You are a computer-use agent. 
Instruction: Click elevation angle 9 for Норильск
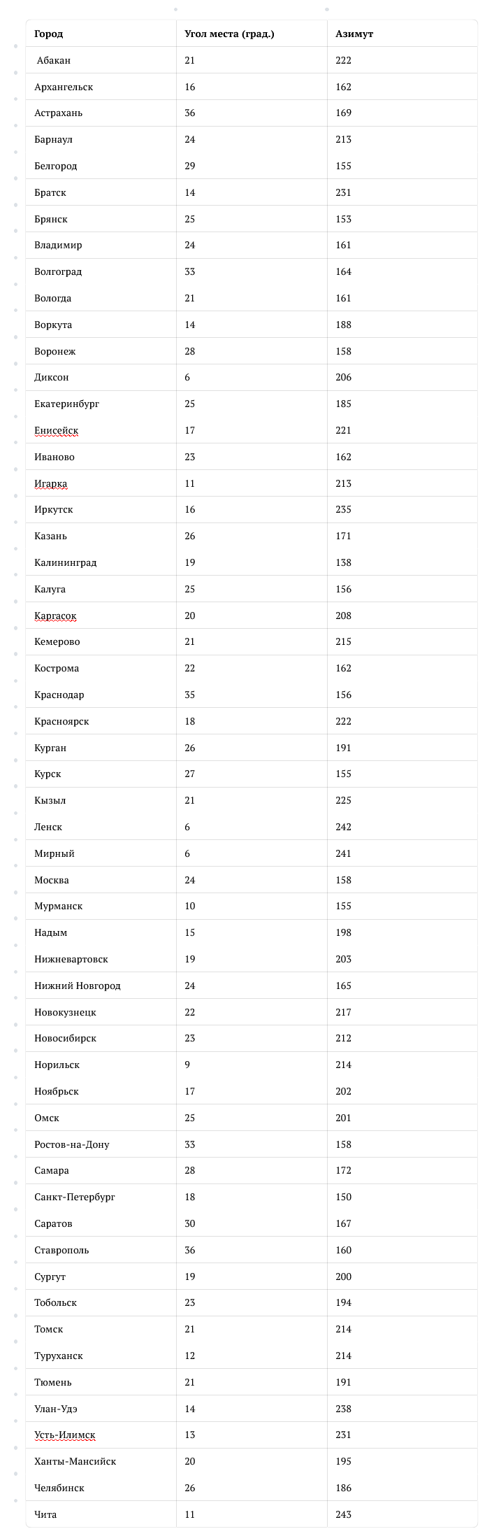187,1065
